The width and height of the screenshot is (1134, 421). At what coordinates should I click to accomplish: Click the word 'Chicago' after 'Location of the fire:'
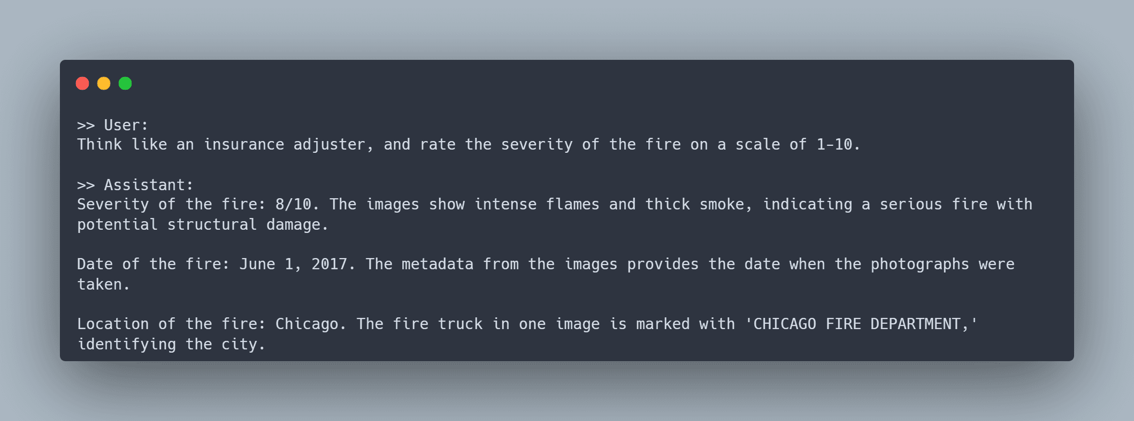pyautogui.click(x=307, y=324)
